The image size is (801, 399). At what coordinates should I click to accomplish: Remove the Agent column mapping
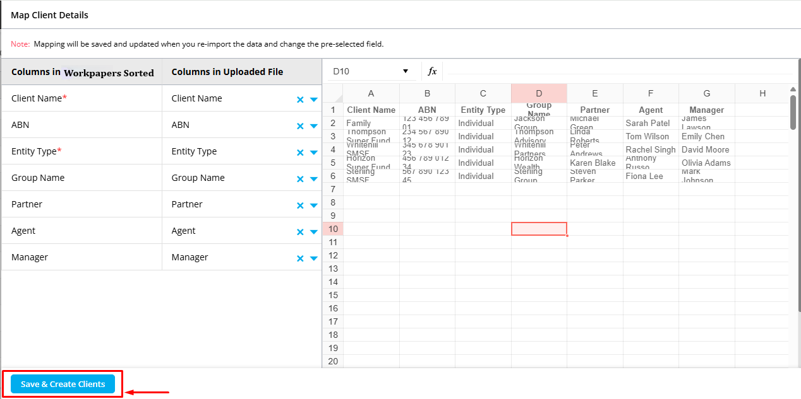coord(300,232)
